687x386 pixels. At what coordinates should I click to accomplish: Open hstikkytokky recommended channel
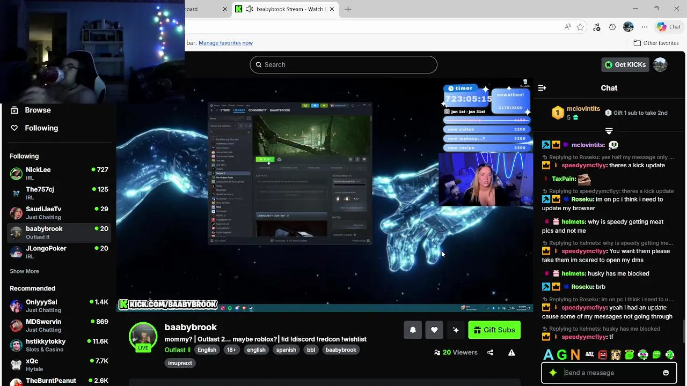pyautogui.click(x=59, y=345)
